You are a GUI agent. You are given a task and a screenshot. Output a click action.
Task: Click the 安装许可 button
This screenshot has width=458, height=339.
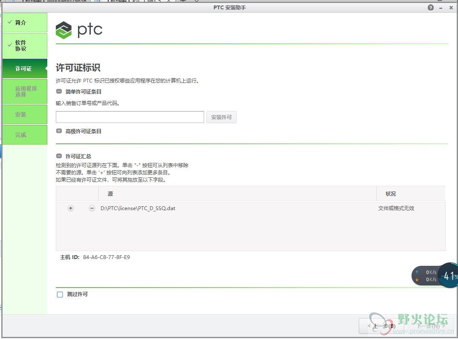click(x=222, y=117)
